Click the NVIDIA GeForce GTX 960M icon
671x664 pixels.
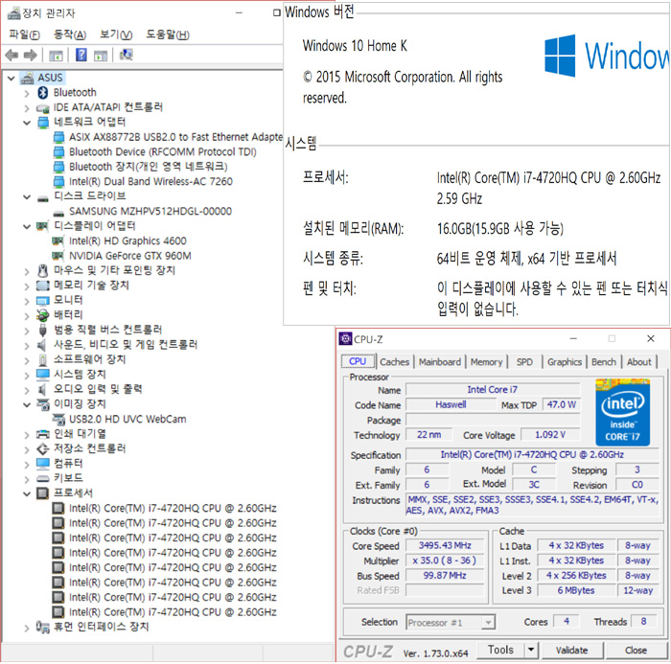click(58, 256)
